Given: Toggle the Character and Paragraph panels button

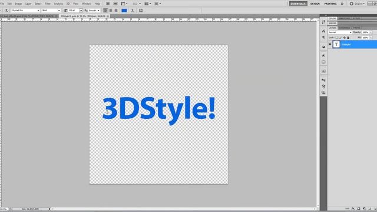Looking at the screenshot, I should coord(141,11).
